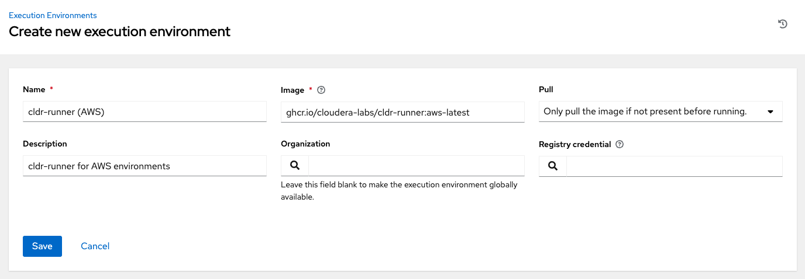
Task: Click the Pull dropdown caret arrow
Action: pos(770,111)
